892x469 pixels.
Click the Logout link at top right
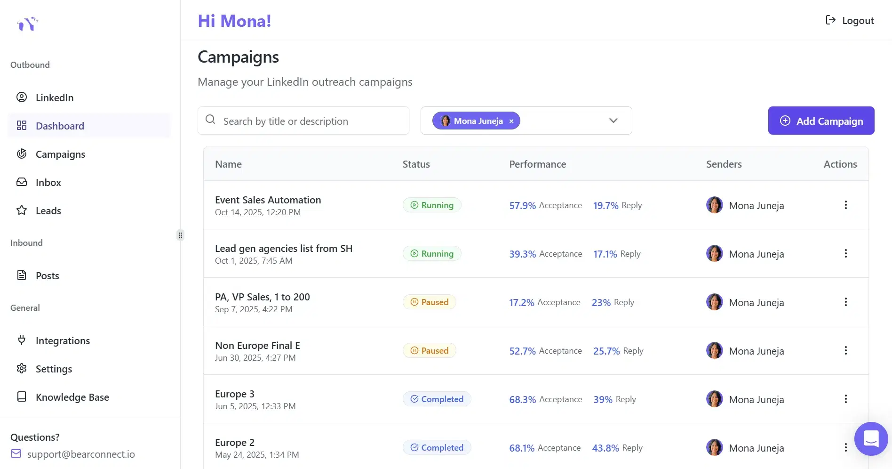pyautogui.click(x=850, y=20)
